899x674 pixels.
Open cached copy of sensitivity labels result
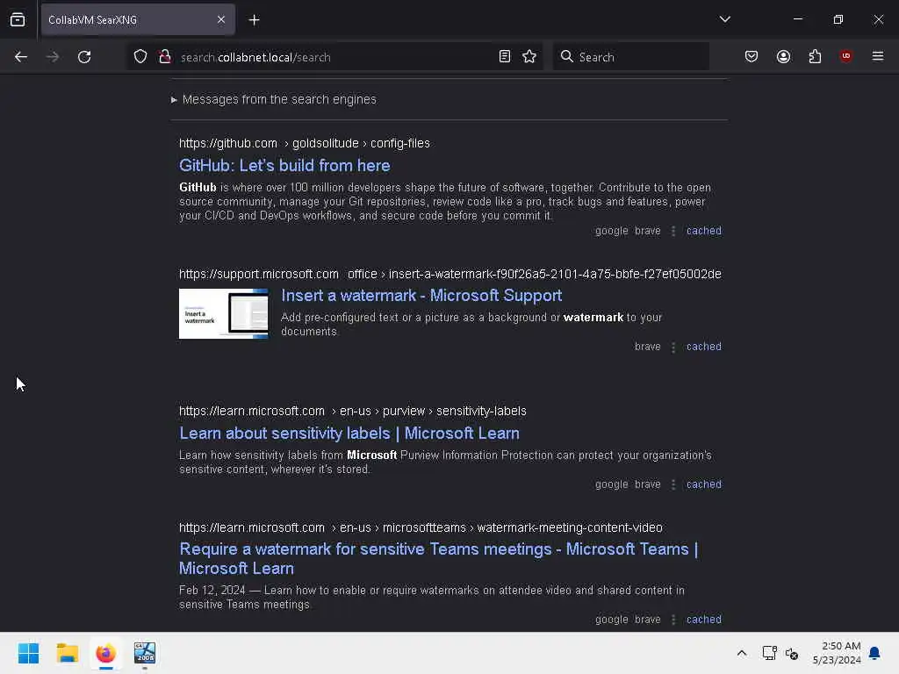703,484
